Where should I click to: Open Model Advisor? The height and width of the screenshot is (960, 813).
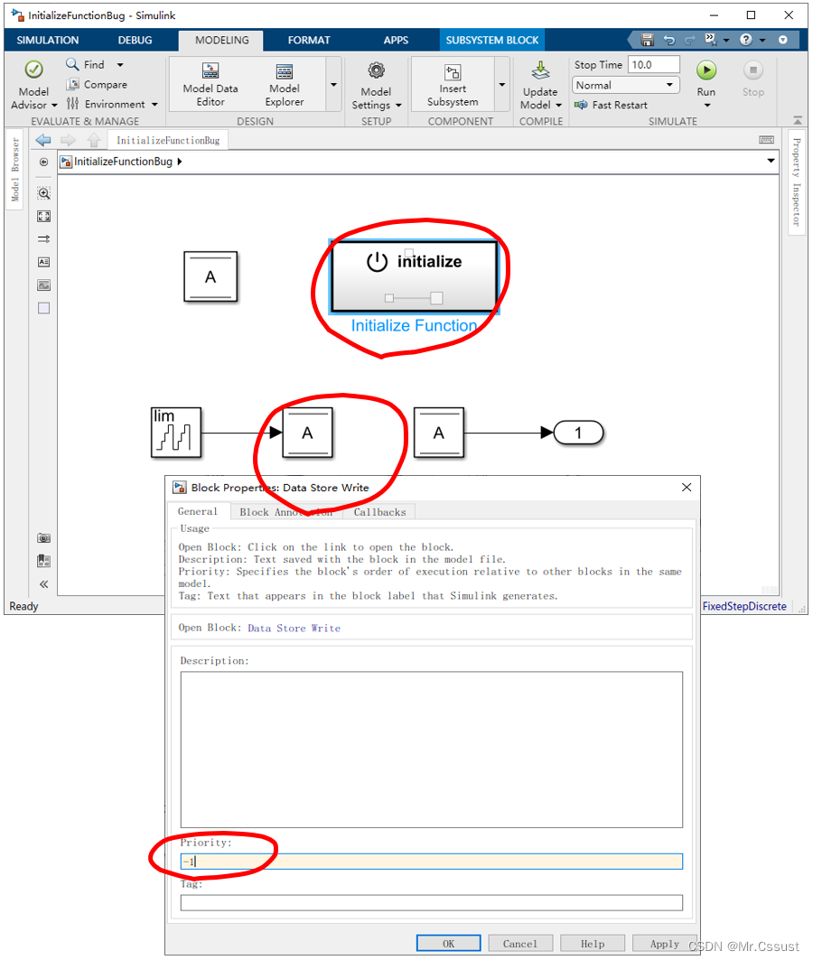[33, 85]
